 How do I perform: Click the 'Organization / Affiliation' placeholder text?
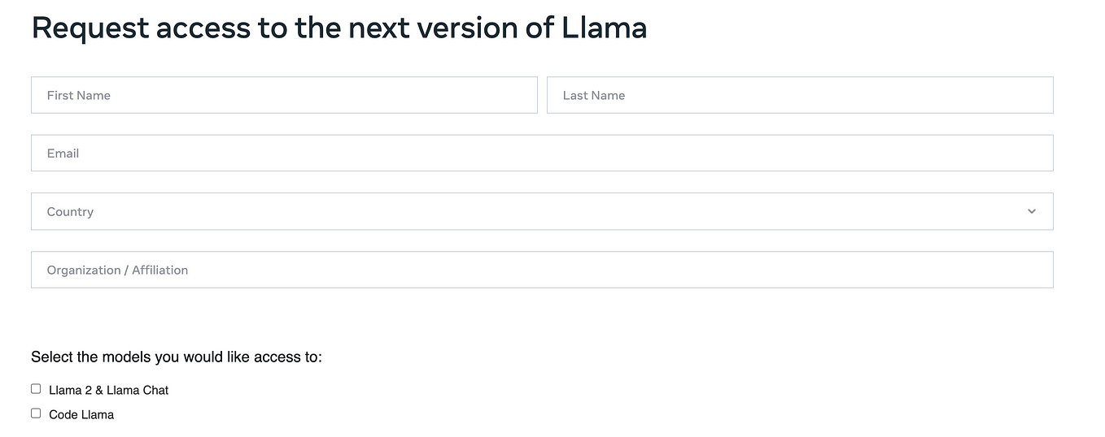117,270
